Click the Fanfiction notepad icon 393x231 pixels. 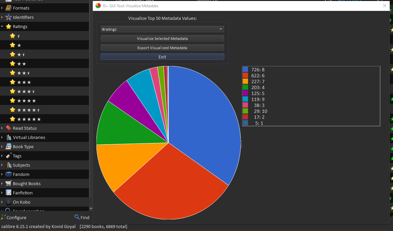click(x=9, y=193)
